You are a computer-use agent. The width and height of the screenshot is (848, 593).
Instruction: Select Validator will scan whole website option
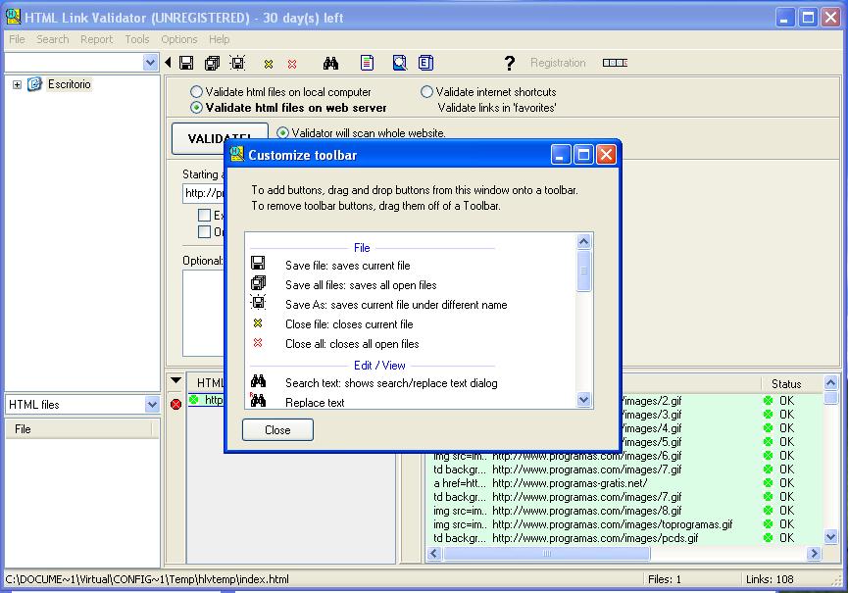tap(282, 133)
